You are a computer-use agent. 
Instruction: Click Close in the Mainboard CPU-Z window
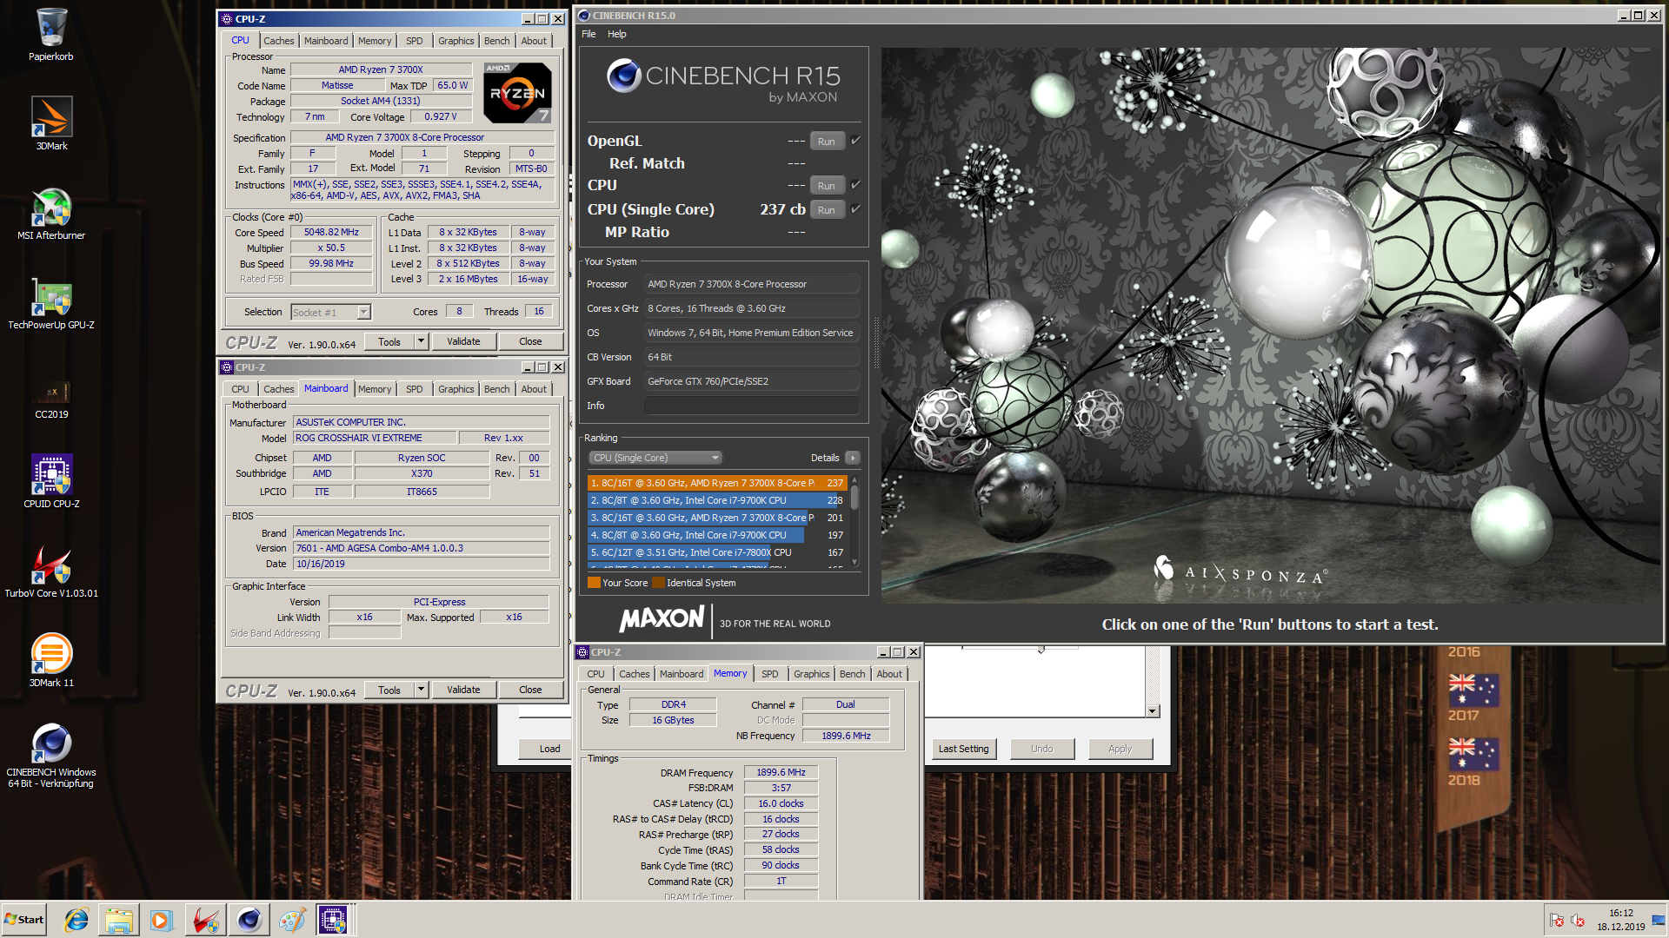[530, 690]
